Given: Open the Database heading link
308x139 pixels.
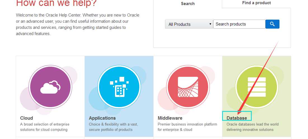Looking at the screenshot, I should pyautogui.click(x=237, y=118).
